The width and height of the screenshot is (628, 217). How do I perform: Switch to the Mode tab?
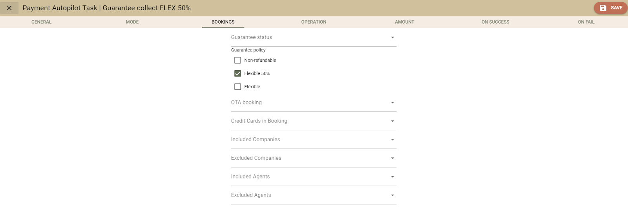tap(132, 22)
